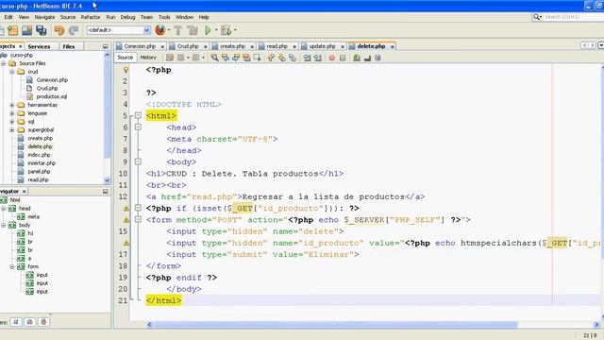Click the third filter icon in Navigator footer
The width and height of the screenshot is (604, 340).
(44, 322)
